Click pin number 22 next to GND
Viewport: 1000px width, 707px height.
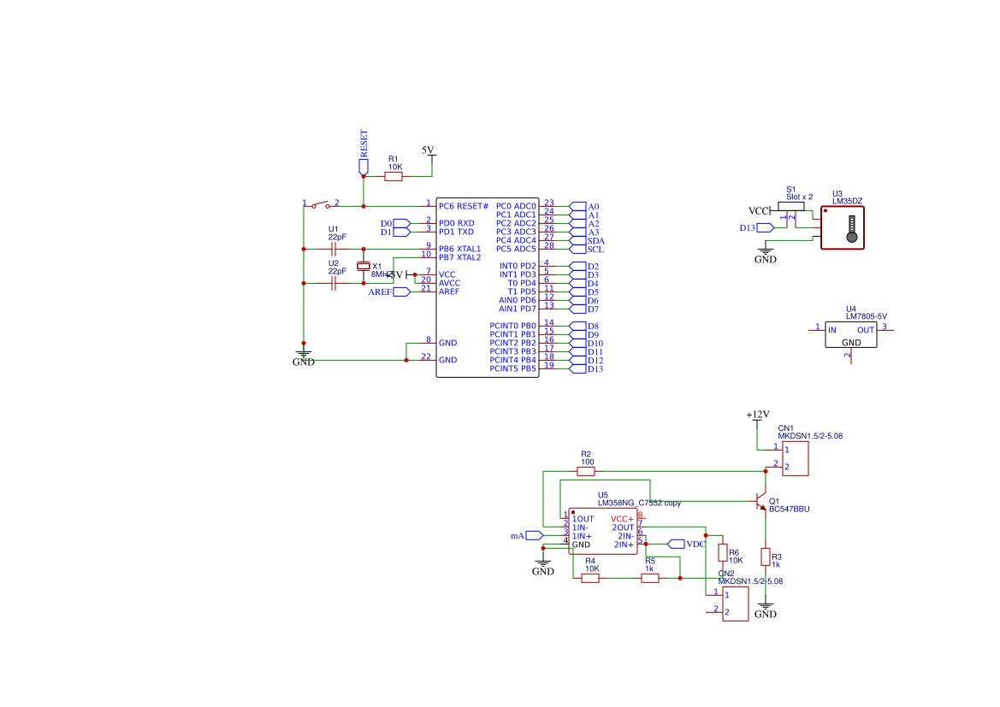[x=426, y=357]
